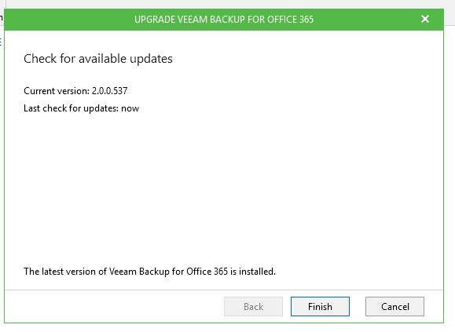This screenshot has width=455, height=332.
Task: Cancel the Veeam upgrade wizard
Action: click(x=394, y=307)
